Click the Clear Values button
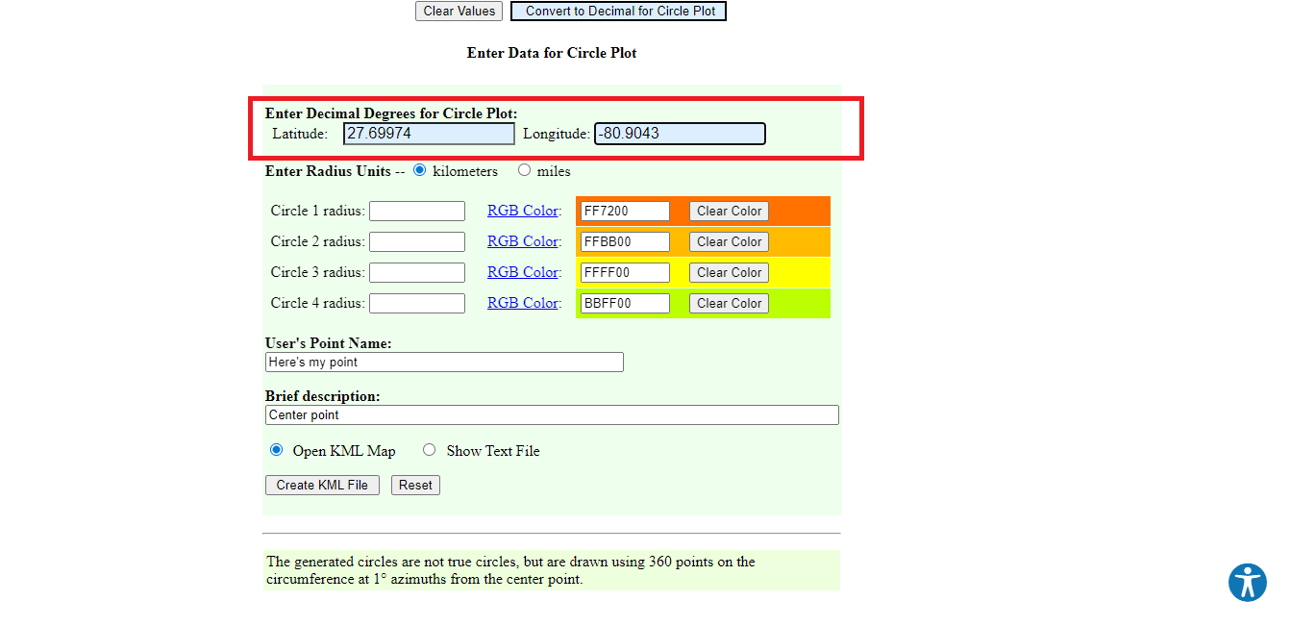 pos(459,12)
